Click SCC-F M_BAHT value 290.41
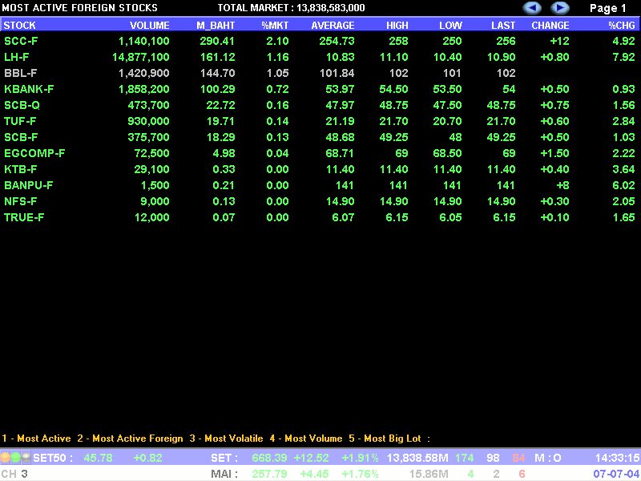Viewport: 641px width, 481px height. [x=217, y=41]
